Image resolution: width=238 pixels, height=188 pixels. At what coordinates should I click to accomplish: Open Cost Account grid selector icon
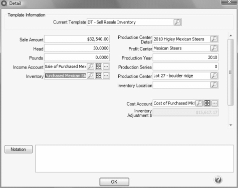coord(207,103)
